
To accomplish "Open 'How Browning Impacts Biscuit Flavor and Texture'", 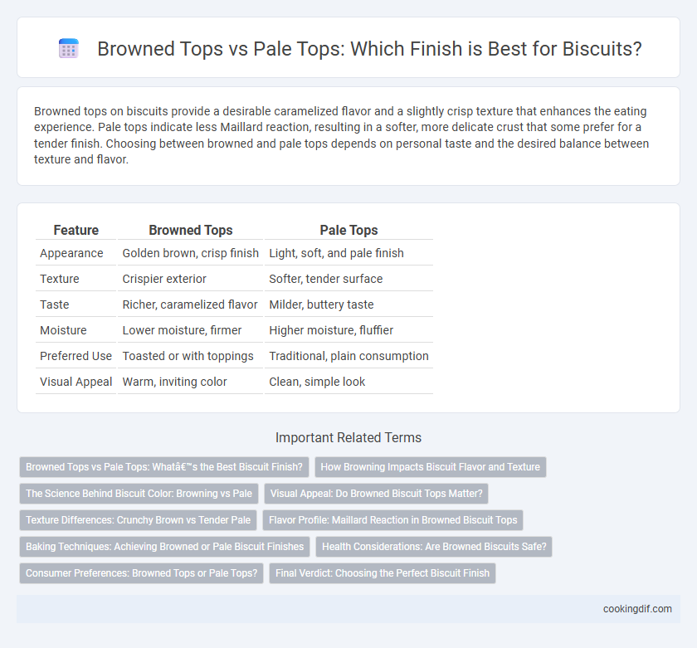I will [x=431, y=467].
